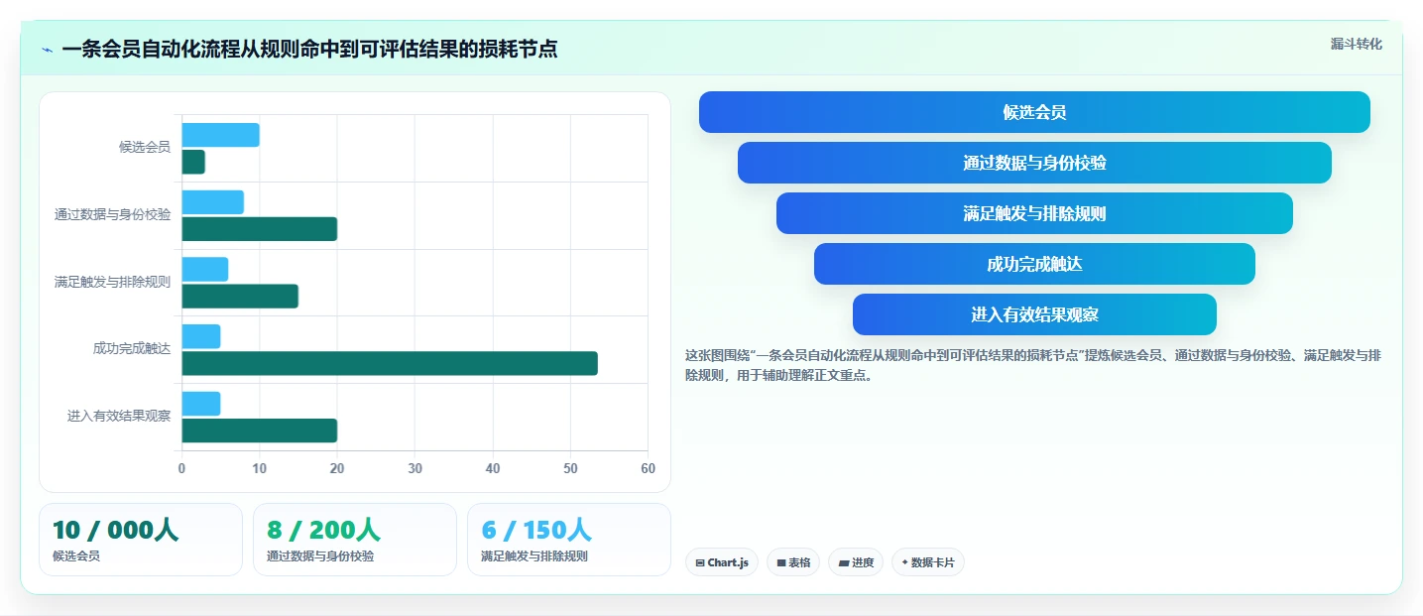Click the dark green chart bar for 候选会员
Screen dimensions: 1423x616
click(193, 162)
